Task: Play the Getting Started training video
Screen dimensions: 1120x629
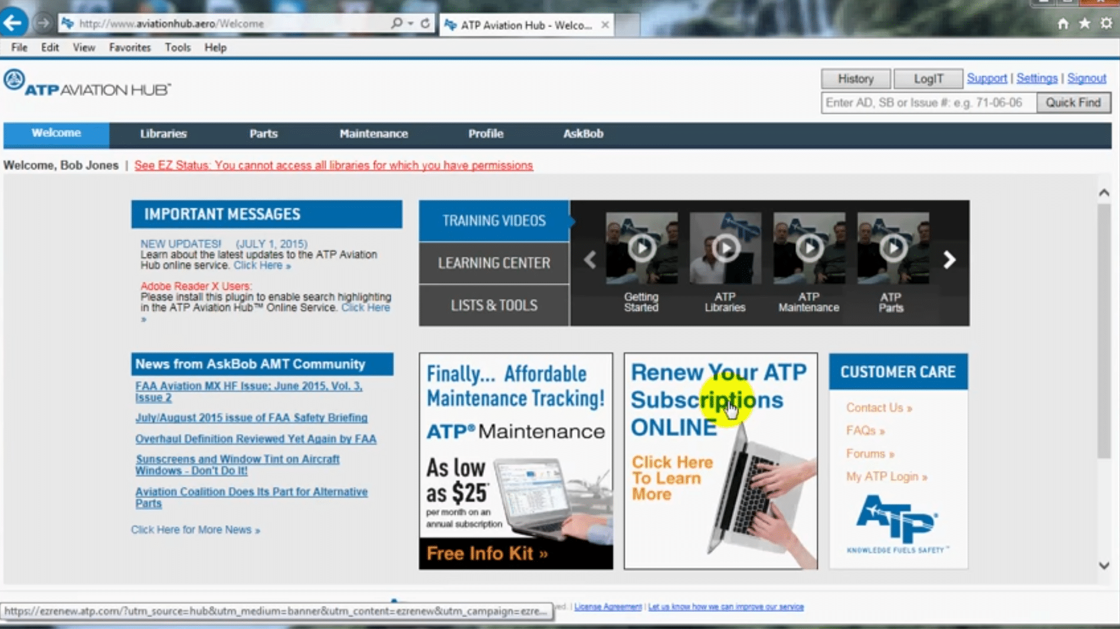Action: point(641,248)
